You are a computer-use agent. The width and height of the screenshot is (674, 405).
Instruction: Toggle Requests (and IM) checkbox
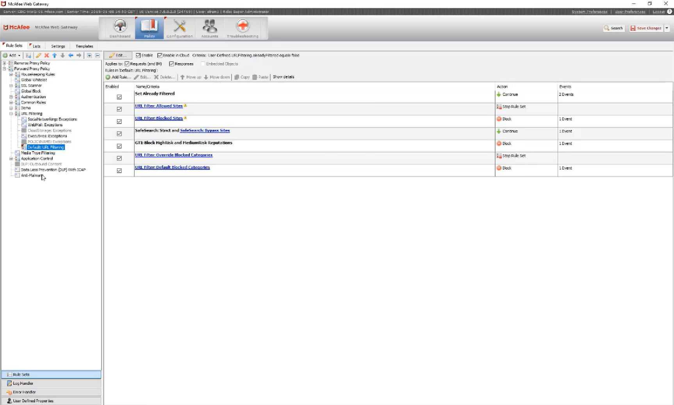pos(127,64)
